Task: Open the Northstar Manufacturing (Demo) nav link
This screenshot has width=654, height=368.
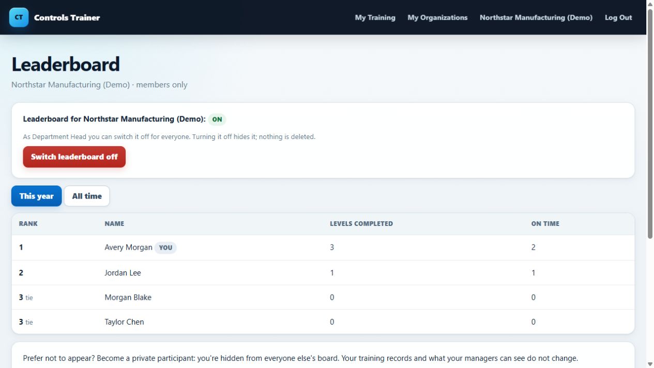Action: [x=536, y=18]
